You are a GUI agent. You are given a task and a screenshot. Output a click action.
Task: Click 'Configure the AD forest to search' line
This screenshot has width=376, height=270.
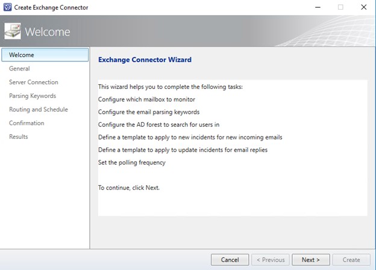pyautogui.click(x=158, y=124)
